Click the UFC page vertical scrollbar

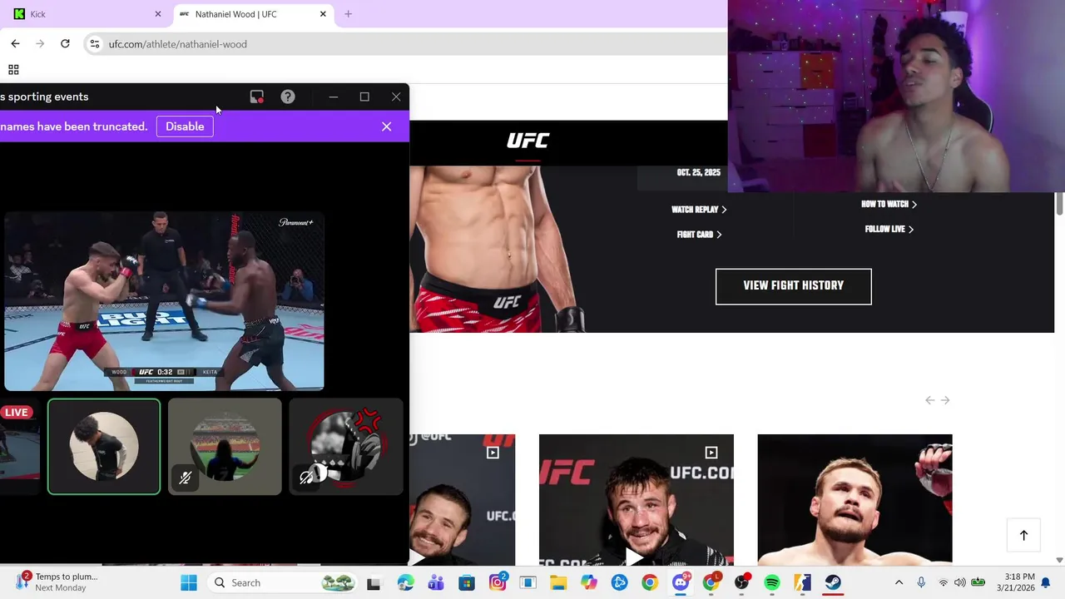(1059, 203)
